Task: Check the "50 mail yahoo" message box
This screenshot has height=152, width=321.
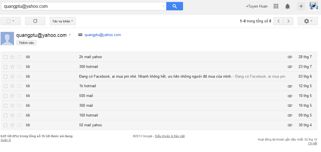Action: point(5,125)
